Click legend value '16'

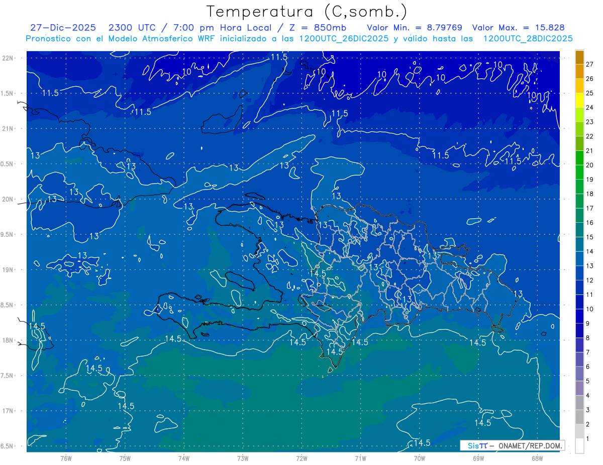[590, 223]
